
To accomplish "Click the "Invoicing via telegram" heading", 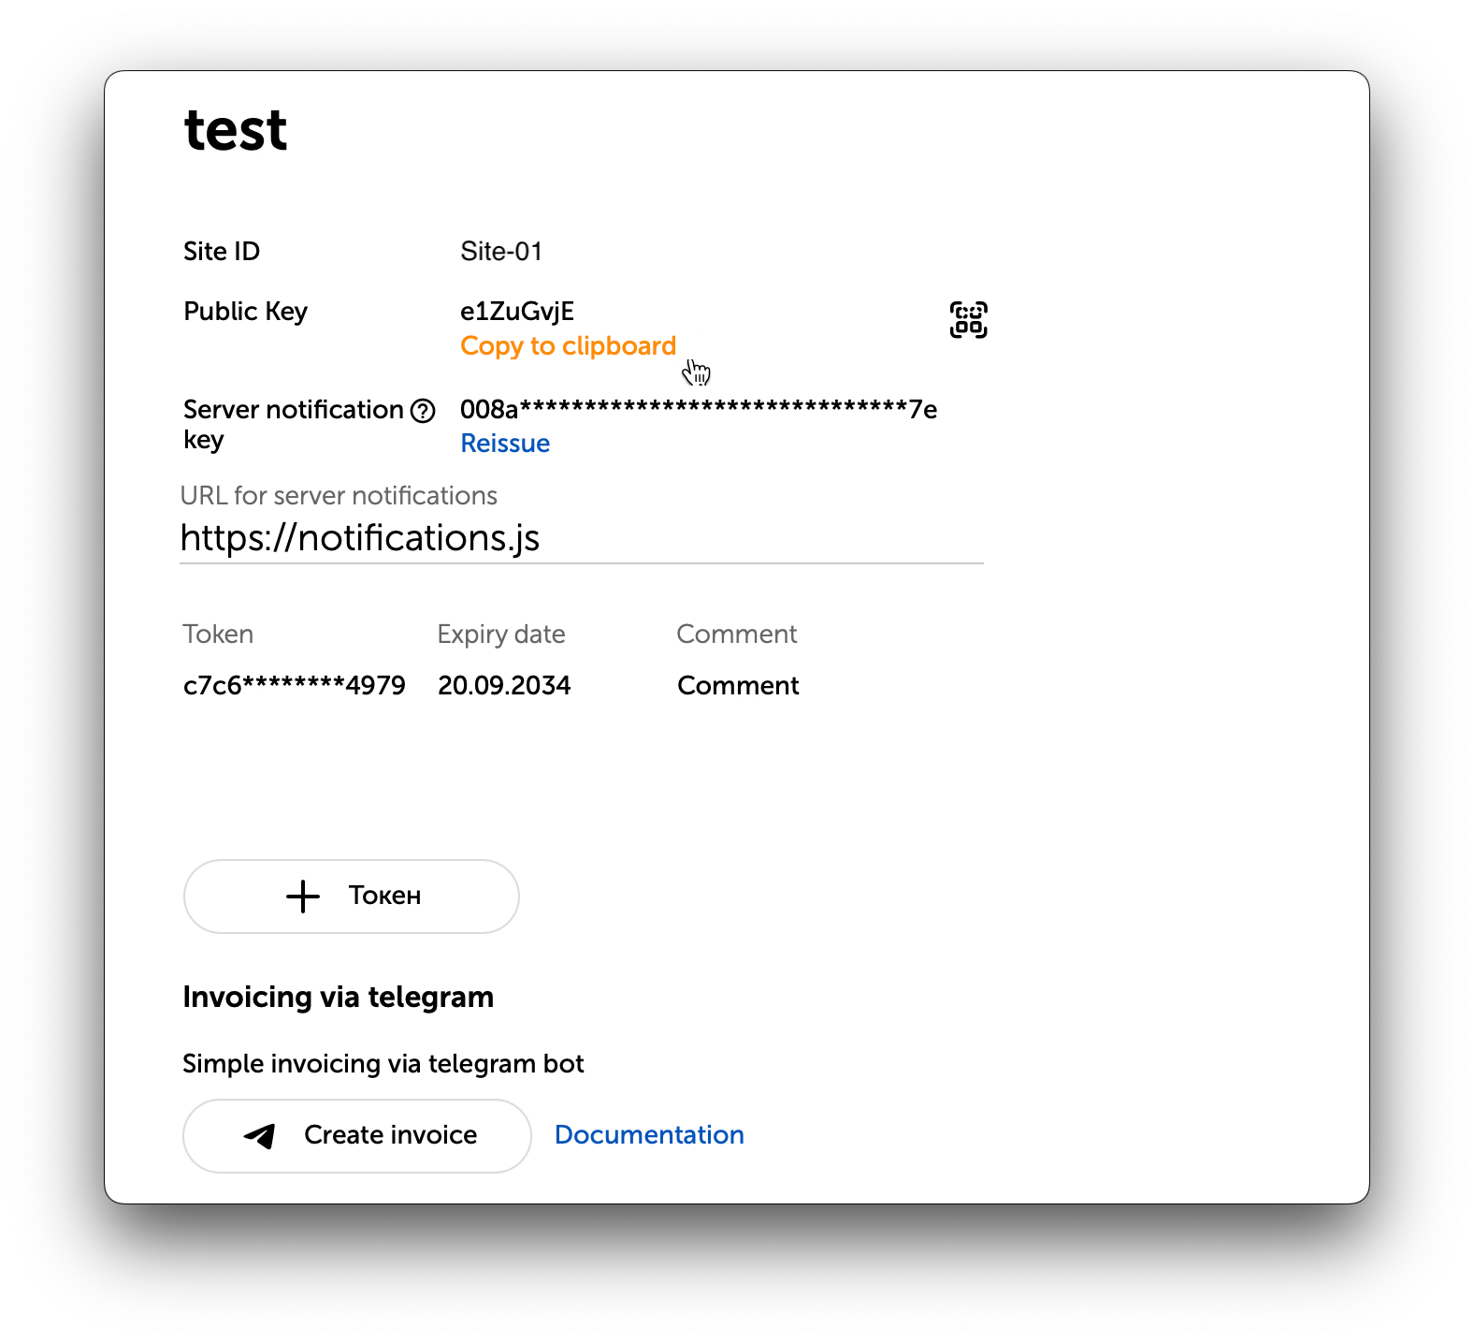I will click(x=338, y=998).
